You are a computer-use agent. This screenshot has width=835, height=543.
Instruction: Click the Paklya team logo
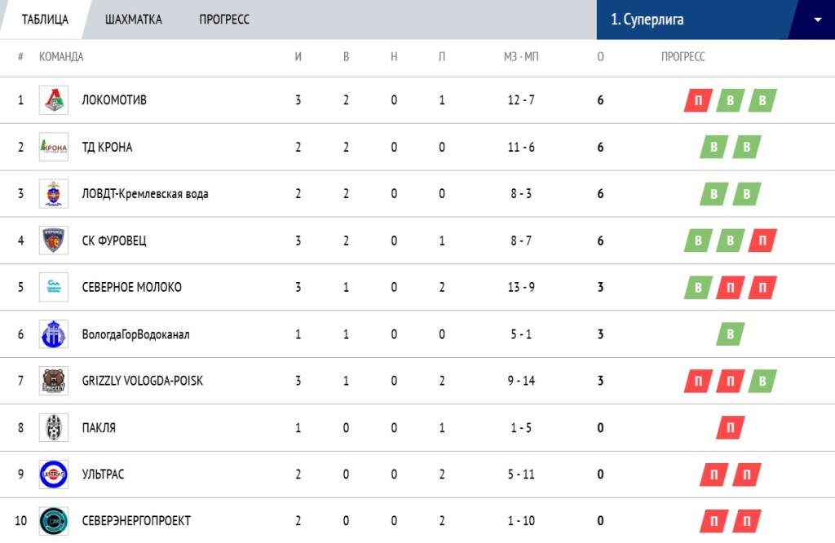tap(54, 428)
